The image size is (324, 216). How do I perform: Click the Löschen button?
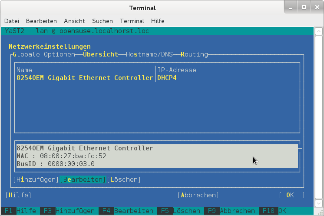pos(124,179)
